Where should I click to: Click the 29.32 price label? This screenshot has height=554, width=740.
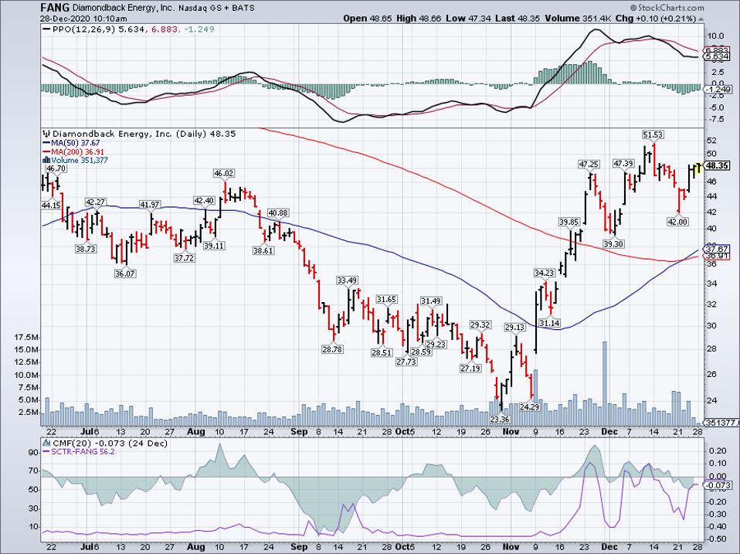click(x=480, y=325)
